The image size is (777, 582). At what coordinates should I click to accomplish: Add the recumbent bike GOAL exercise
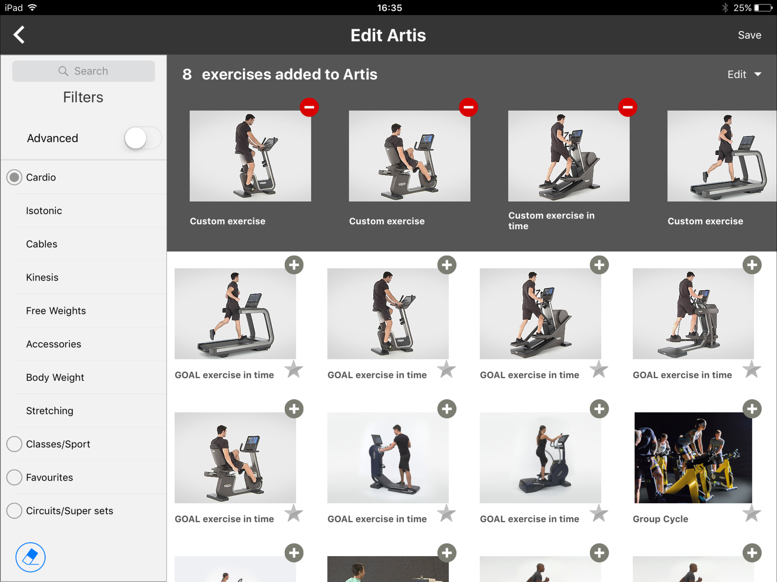[294, 409]
